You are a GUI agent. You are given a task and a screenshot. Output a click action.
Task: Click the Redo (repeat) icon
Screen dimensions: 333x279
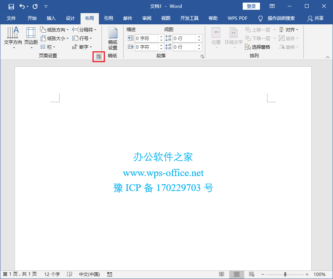click(x=35, y=7)
